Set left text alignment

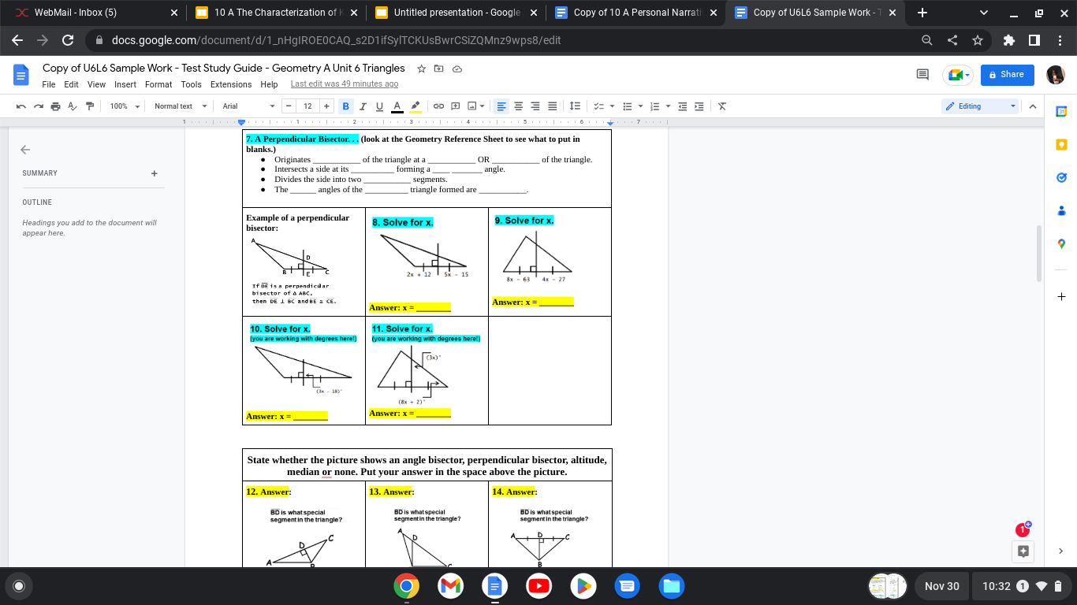click(x=501, y=106)
